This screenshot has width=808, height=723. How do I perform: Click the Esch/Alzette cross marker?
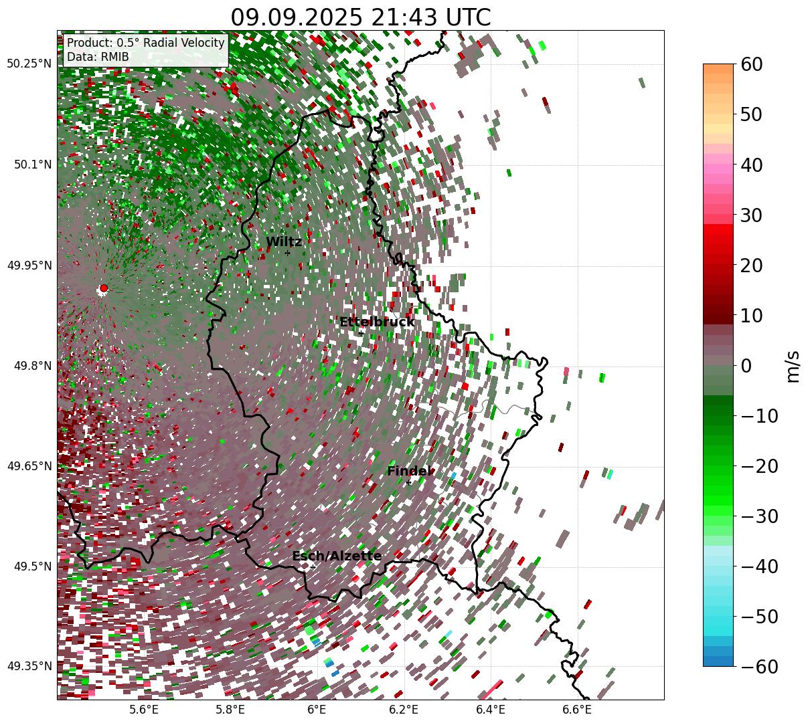[x=313, y=567]
